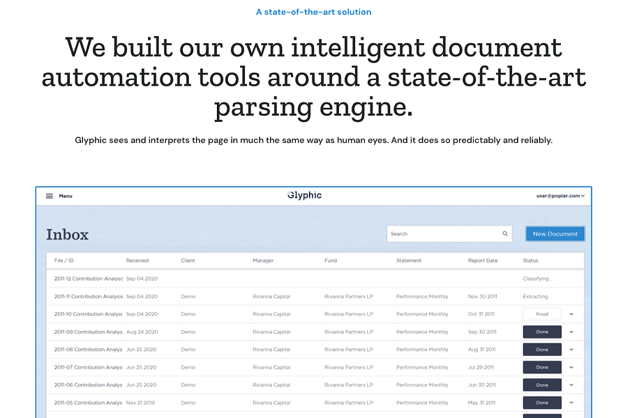The height and width of the screenshot is (418, 623).
Task: Click the Glyphic logo
Action: pyautogui.click(x=304, y=195)
